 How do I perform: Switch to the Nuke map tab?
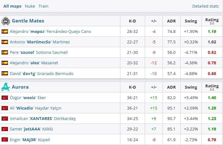coord(30,6)
